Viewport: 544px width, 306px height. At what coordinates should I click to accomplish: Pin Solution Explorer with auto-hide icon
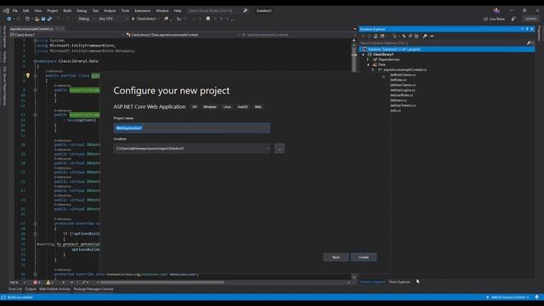click(x=527, y=29)
